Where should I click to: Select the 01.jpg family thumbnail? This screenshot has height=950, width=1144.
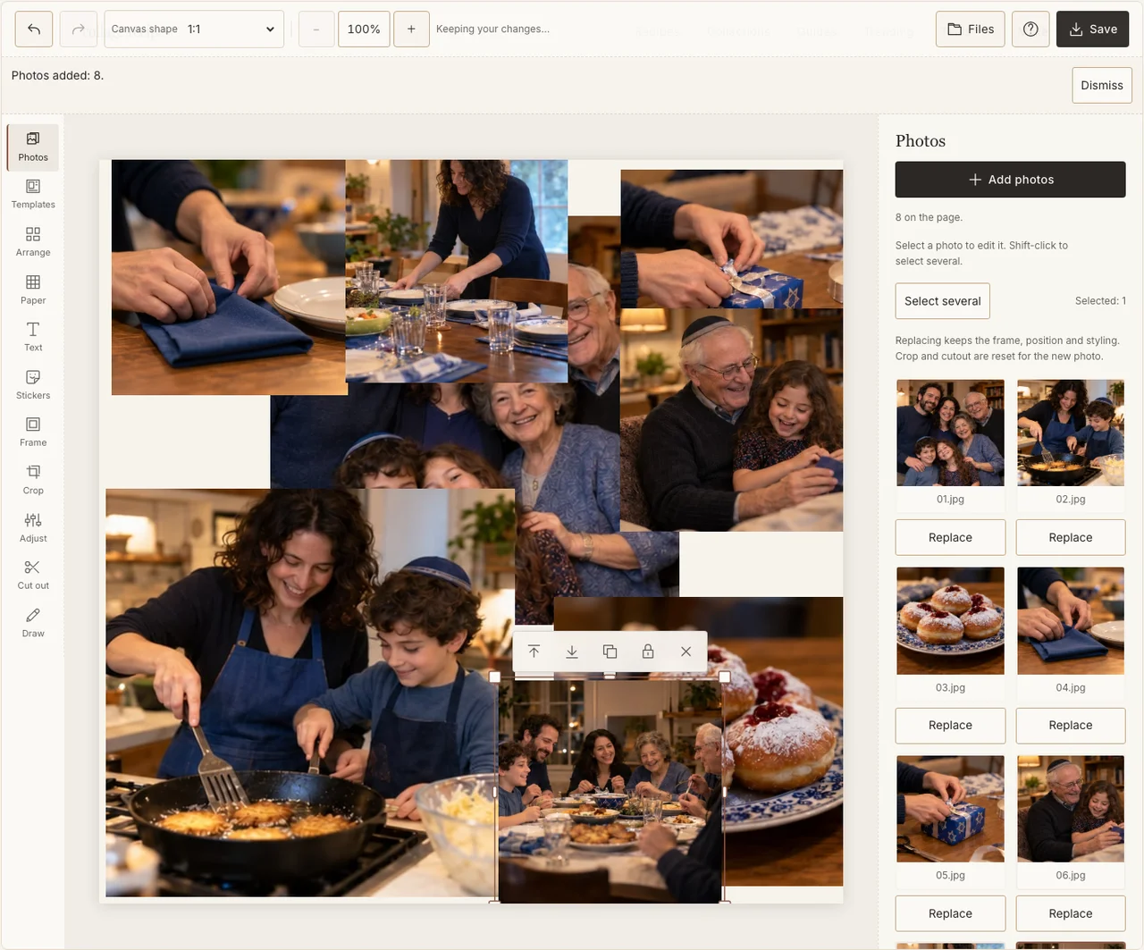950,433
